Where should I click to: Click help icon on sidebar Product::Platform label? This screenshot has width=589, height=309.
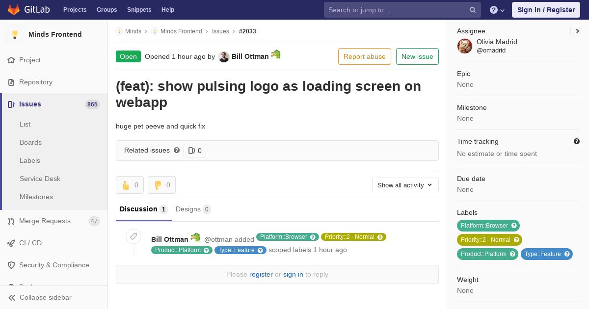coord(512,254)
